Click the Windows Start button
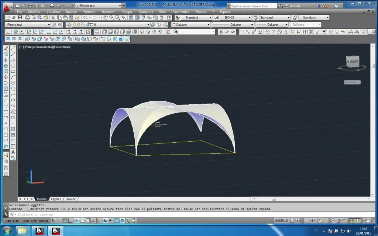378x236 pixels. pyautogui.click(x=7, y=231)
